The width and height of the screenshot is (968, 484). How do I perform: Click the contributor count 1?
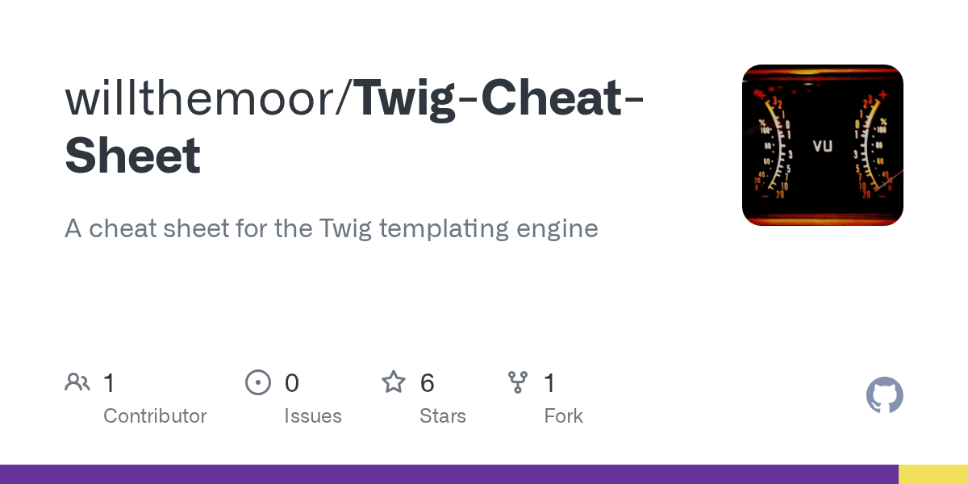[x=110, y=383]
